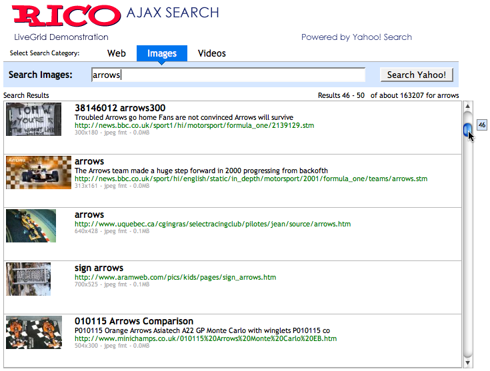Click the Results 46 - 50 count text
Image resolution: width=490 pixels, height=371 pixels.
341,95
